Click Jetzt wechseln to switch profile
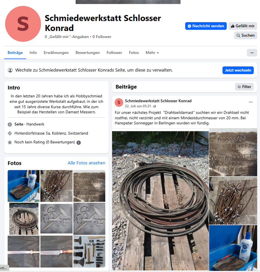 [238, 70]
